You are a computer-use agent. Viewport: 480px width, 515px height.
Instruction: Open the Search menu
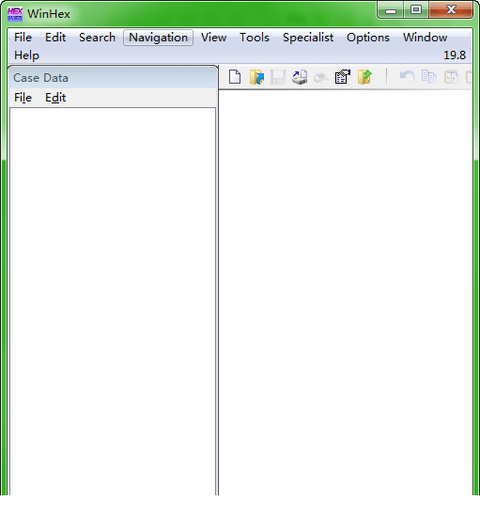click(x=97, y=38)
